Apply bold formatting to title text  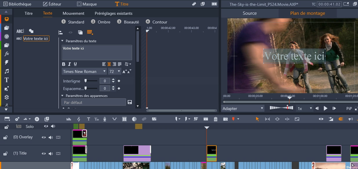(64, 64)
